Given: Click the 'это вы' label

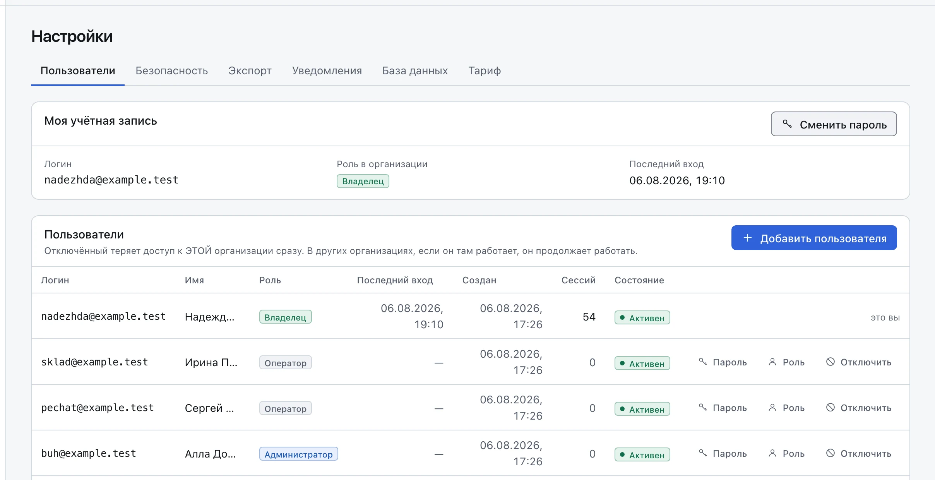Looking at the screenshot, I should [885, 317].
